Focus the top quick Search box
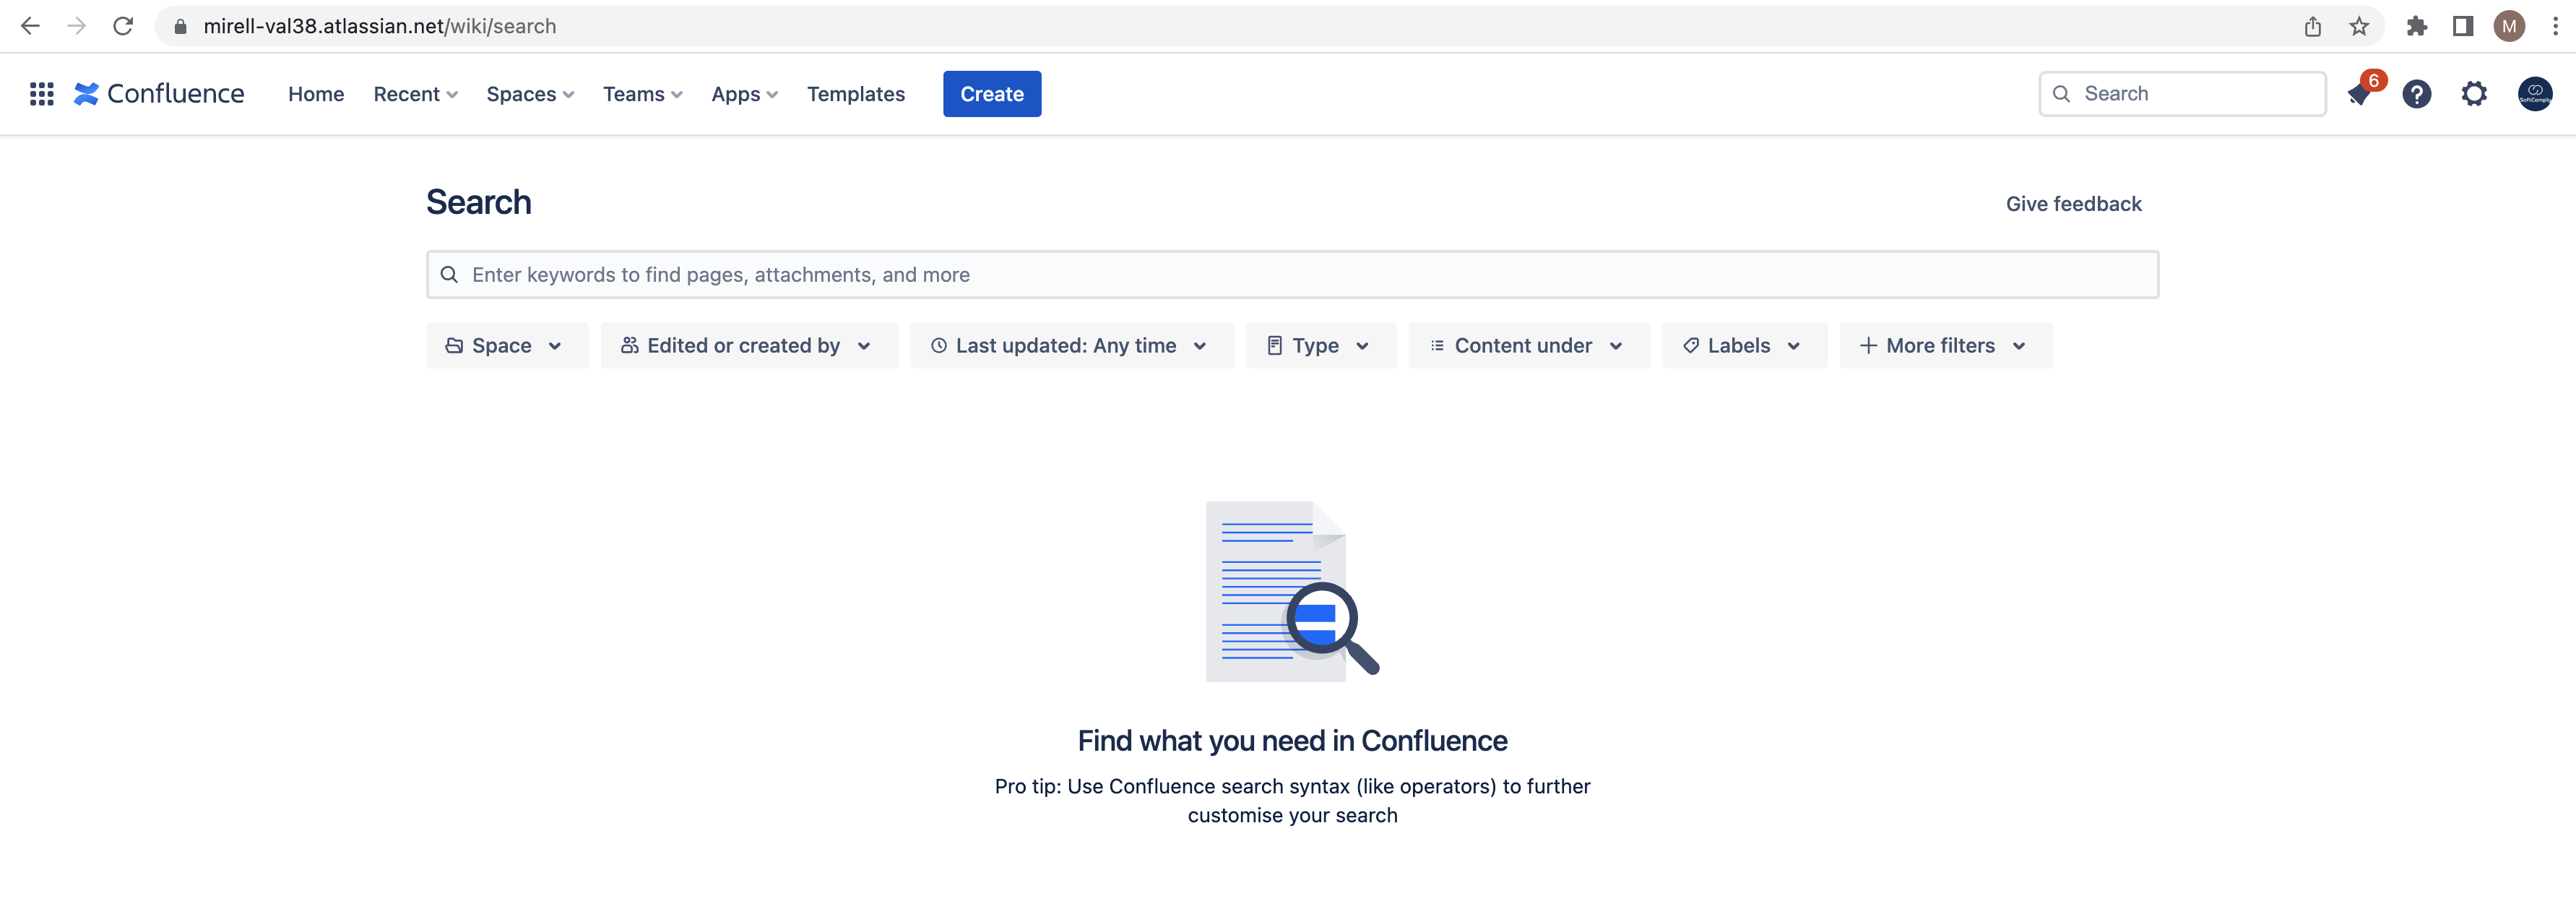 2182,94
